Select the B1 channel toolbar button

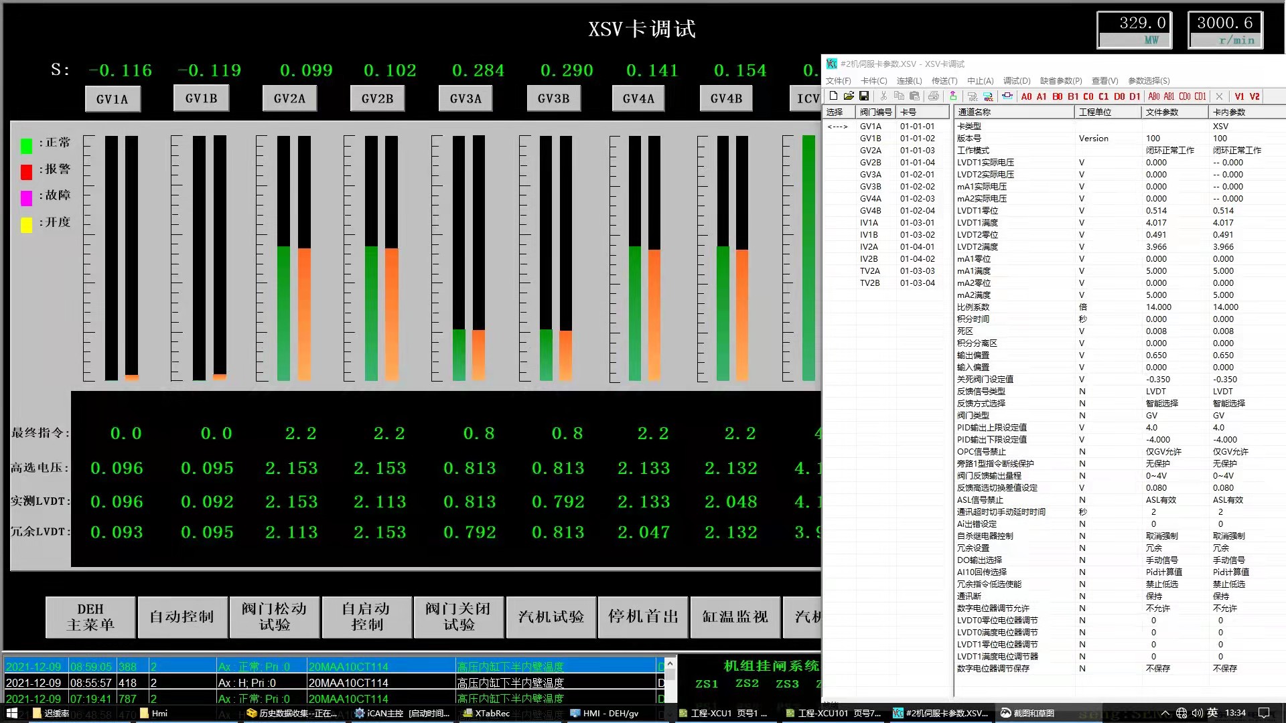point(1073,96)
